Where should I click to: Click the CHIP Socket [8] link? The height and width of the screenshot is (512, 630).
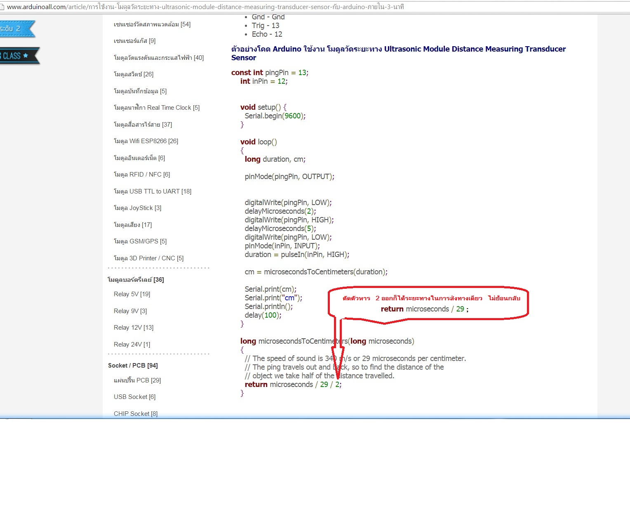[135, 413]
